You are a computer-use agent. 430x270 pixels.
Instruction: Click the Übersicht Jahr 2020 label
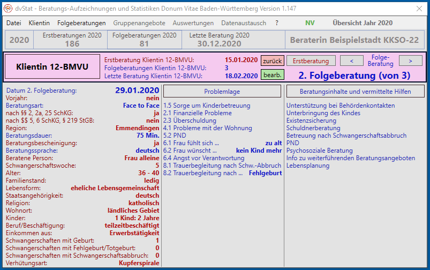(363, 23)
